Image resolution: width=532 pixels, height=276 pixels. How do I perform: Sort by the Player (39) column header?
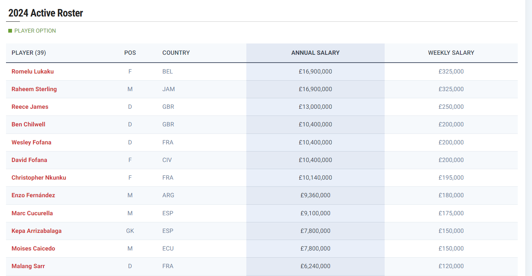point(29,53)
